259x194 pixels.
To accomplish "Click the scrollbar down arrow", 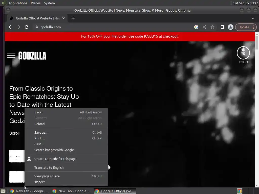I will (x=257, y=185).
